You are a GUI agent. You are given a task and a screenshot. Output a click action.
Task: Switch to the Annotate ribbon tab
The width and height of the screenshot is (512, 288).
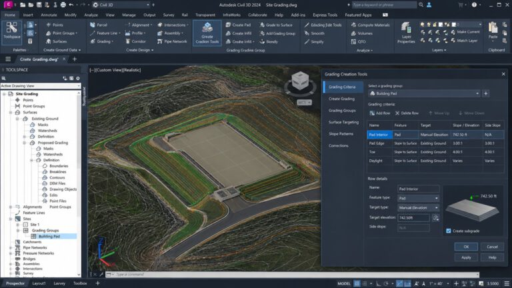49,15
